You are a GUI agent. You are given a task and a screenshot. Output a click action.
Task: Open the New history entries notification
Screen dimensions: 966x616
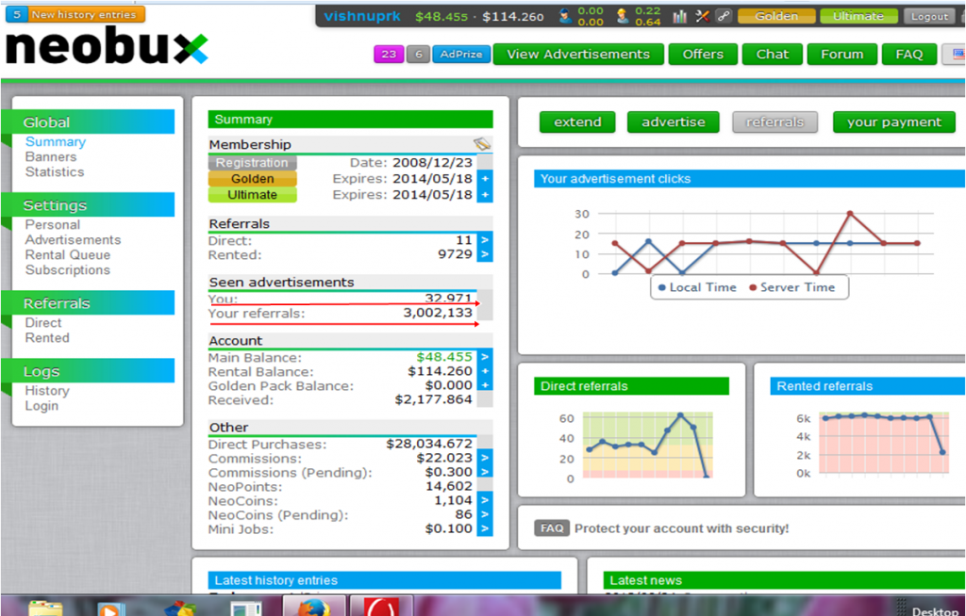[75, 14]
